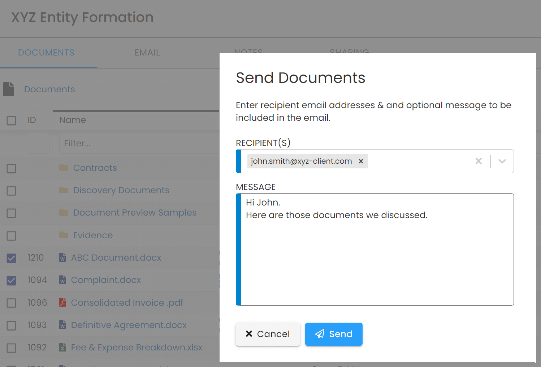
Task: Click the ID value 1094
Action: click(37, 280)
